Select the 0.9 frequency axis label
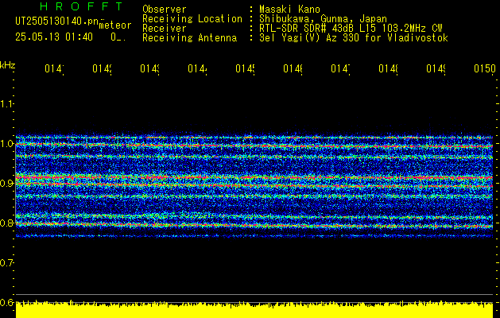 click(x=7, y=184)
